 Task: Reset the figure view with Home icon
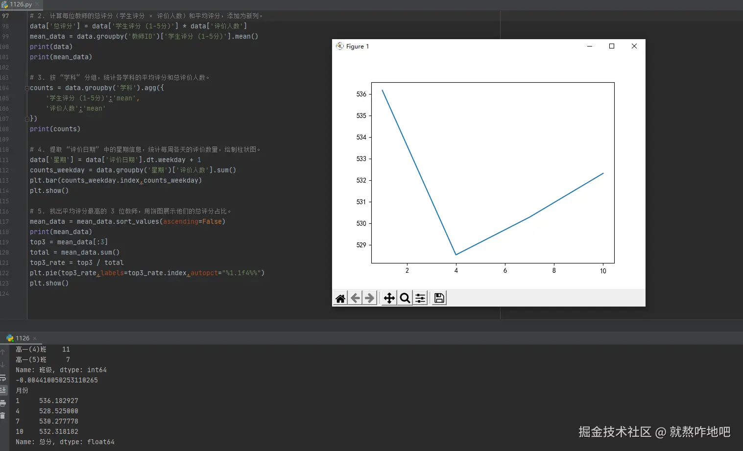[340, 298]
